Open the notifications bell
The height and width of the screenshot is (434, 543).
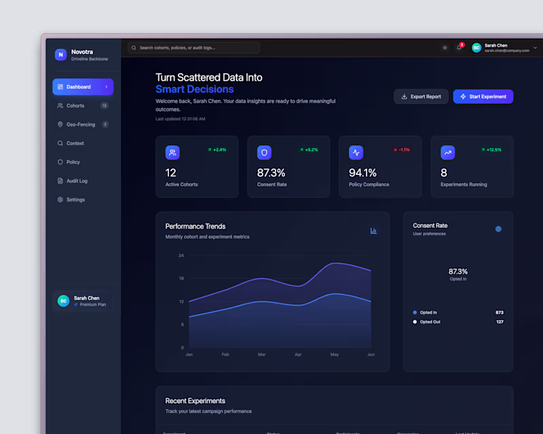[x=460, y=47]
